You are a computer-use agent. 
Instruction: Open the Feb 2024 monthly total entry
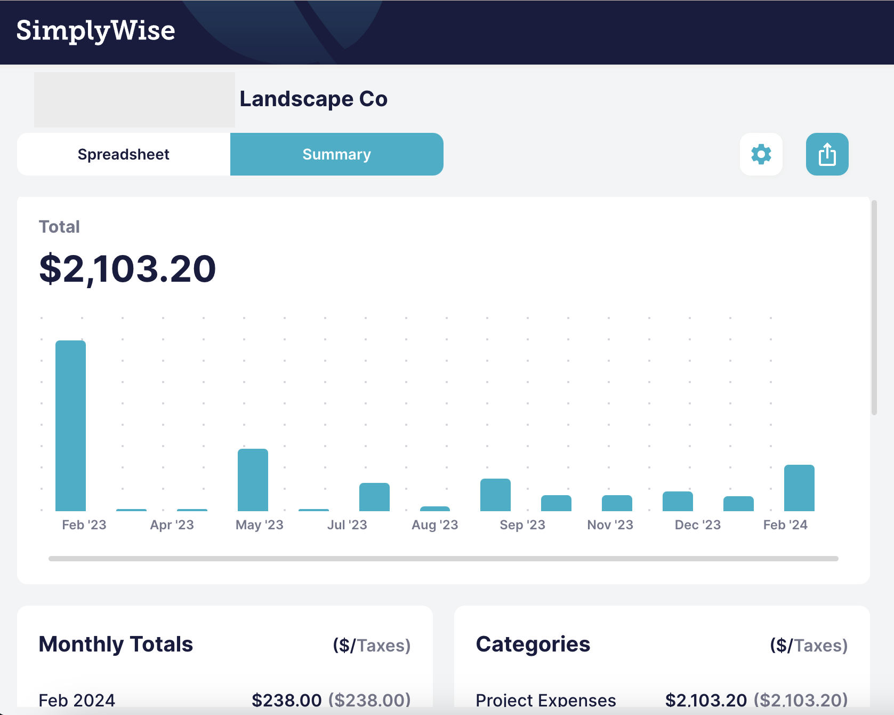point(76,700)
